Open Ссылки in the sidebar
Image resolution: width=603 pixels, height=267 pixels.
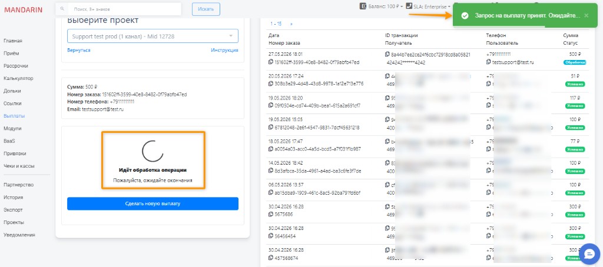[x=13, y=104]
